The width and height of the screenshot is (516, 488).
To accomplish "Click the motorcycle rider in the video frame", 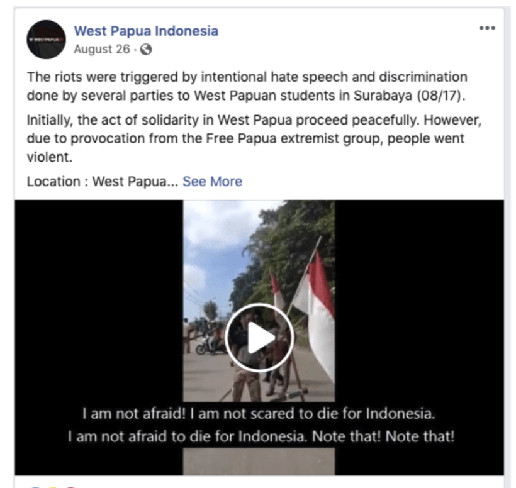I will (x=211, y=342).
